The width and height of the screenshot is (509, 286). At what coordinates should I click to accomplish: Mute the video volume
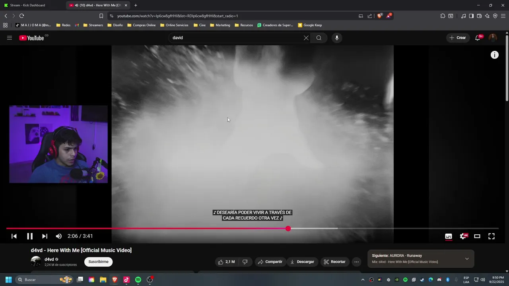click(x=58, y=236)
